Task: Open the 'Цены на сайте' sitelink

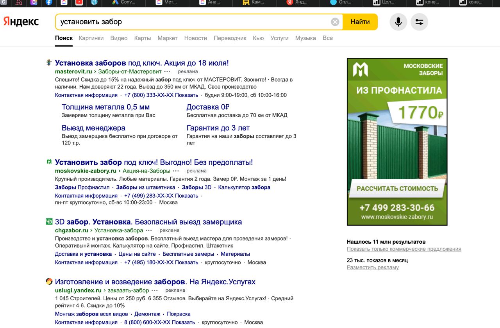Action: click(x=137, y=254)
